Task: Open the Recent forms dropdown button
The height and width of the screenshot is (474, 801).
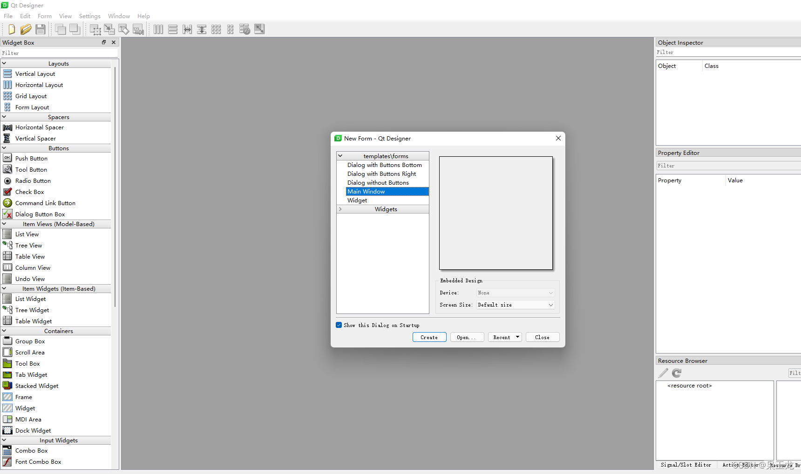Action: (505, 337)
